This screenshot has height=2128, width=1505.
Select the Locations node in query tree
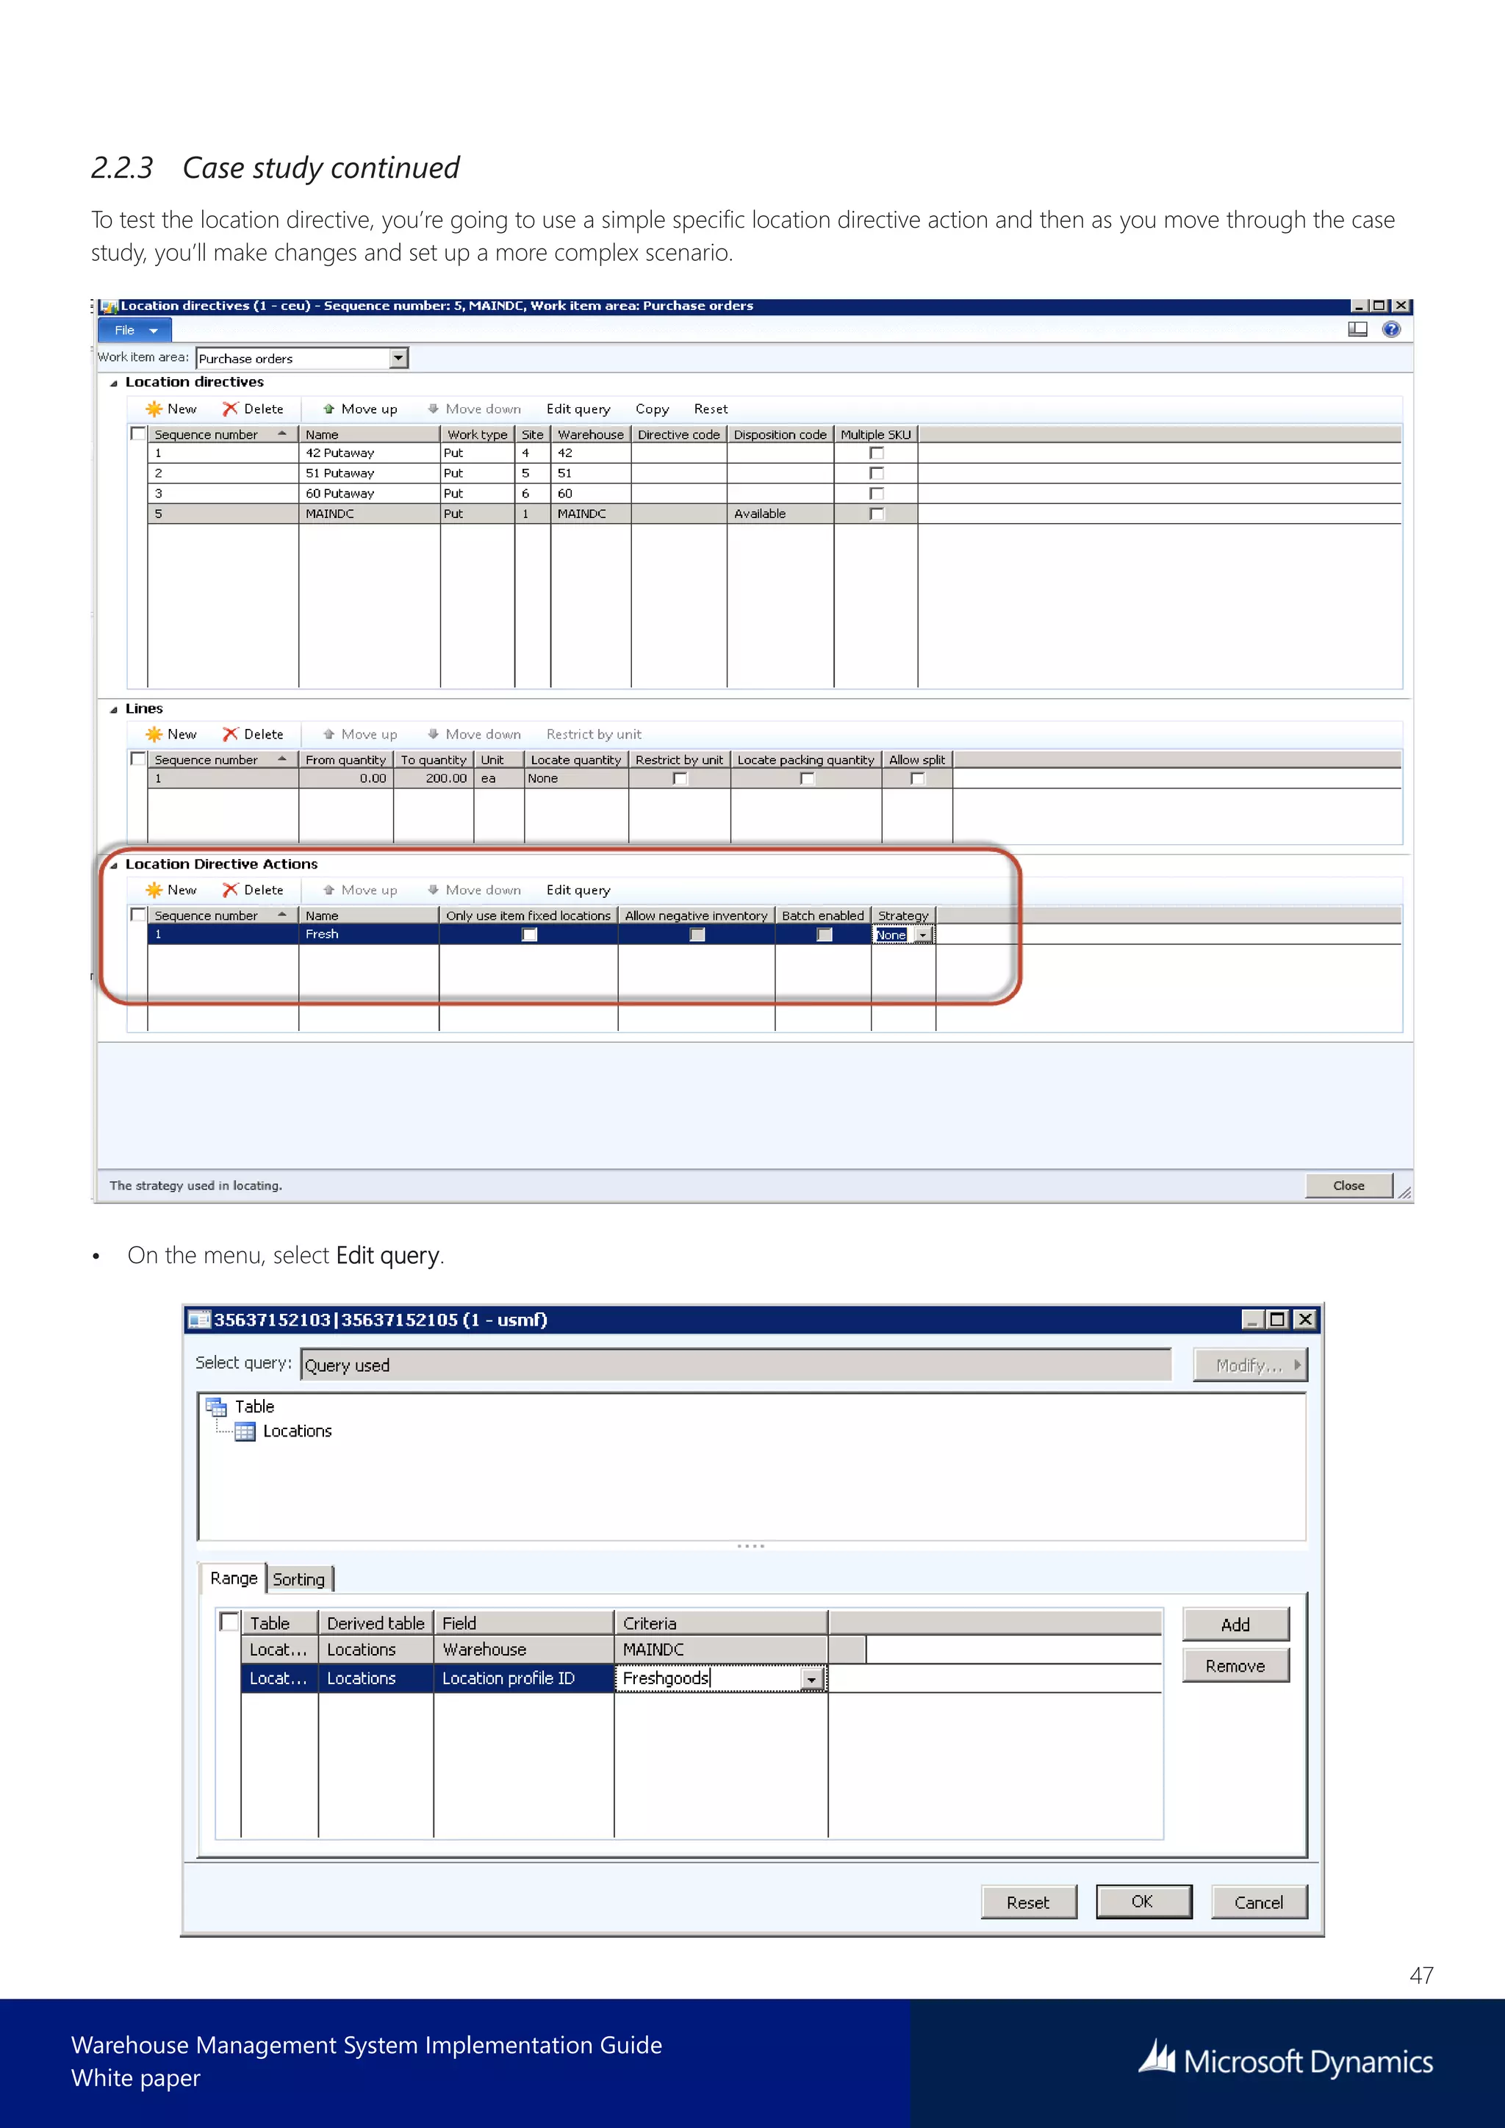pyautogui.click(x=297, y=1432)
